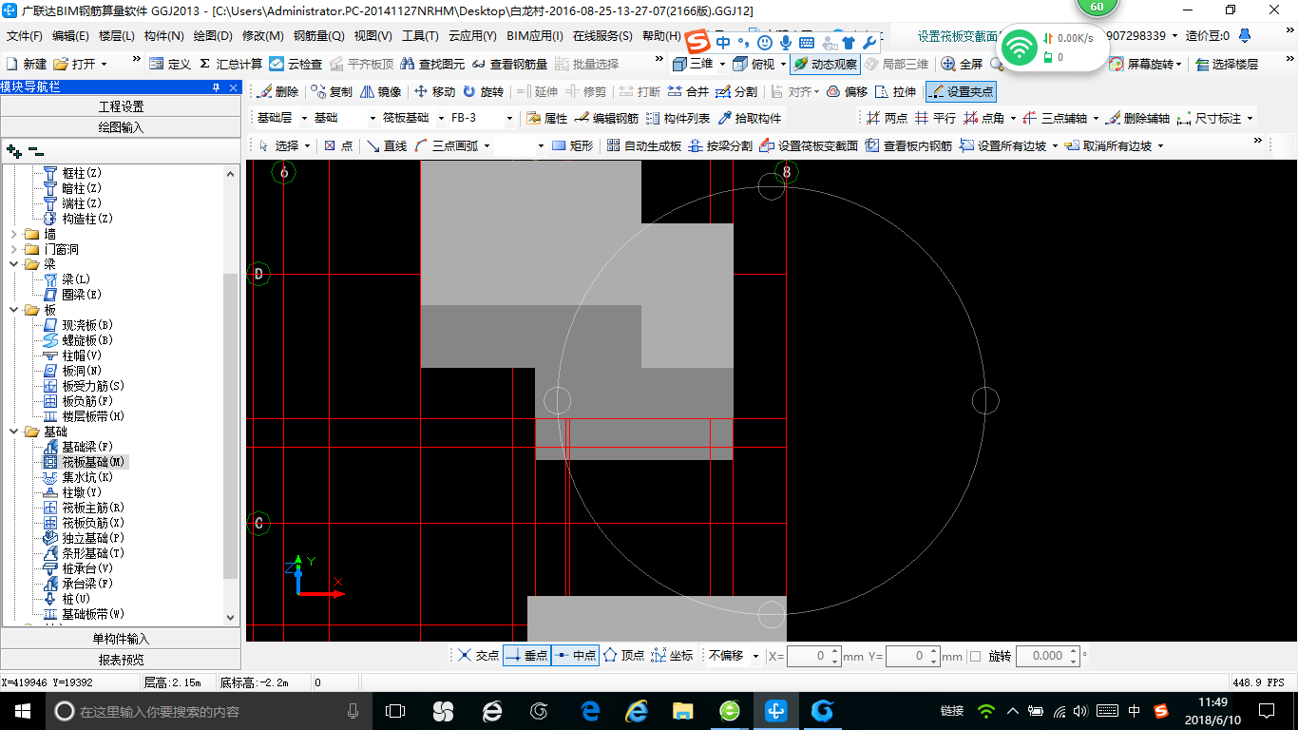Image resolution: width=1298 pixels, height=730 pixels.
Task: Open 编辑钢筋 rebar editor
Action: [607, 119]
